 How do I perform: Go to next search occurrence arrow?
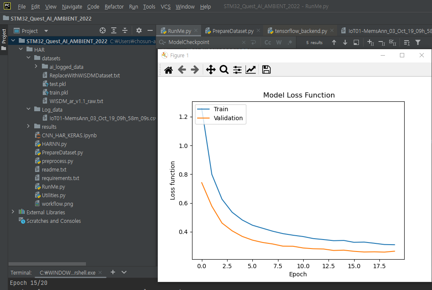point(345,42)
